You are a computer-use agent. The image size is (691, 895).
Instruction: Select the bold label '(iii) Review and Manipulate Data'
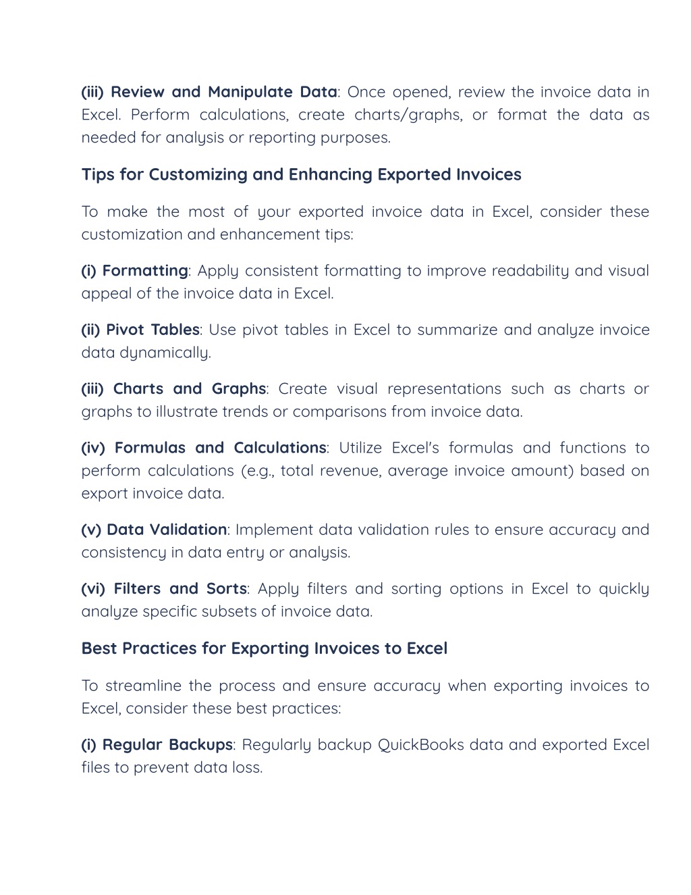(x=209, y=92)
